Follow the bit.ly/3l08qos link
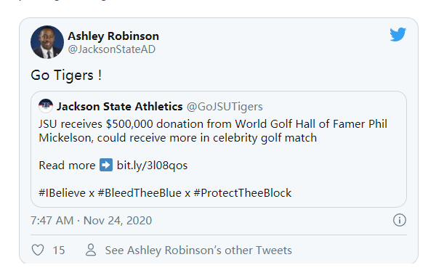444x273 pixels. pyautogui.click(x=152, y=166)
